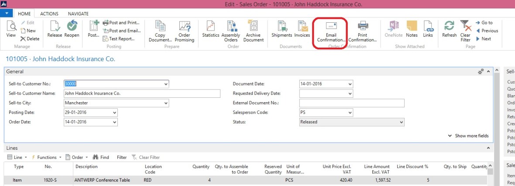Release the sales order
The image size is (515, 186).
pyautogui.click(x=55, y=29)
